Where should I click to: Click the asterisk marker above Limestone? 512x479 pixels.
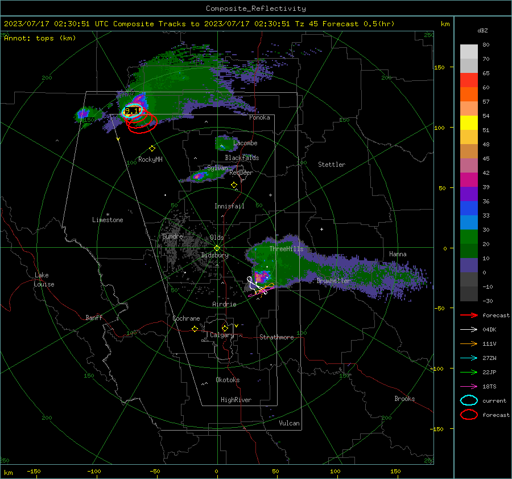[x=108, y=215]
